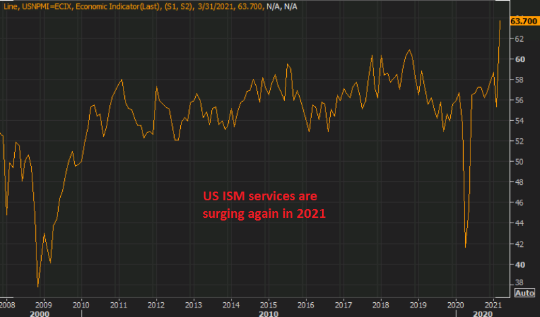This screenshot has height=317, width=540.
Task: Select the 2015 year label on time axis
Action: point(268,305)
